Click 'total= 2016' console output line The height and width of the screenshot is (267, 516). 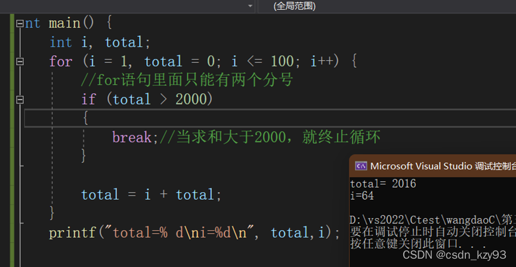(x=383, y=184)
